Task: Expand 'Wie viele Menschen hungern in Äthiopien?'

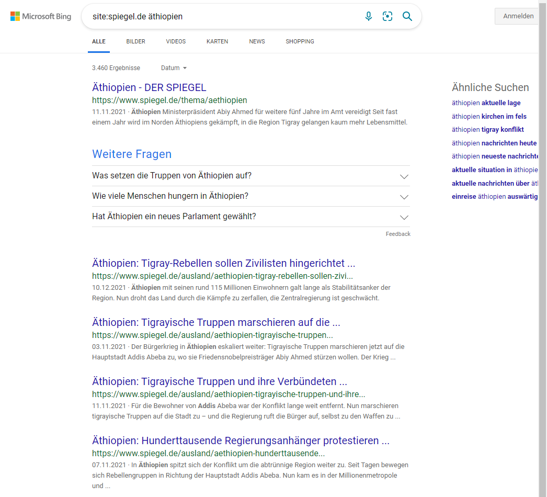Action: coord(251,196)
